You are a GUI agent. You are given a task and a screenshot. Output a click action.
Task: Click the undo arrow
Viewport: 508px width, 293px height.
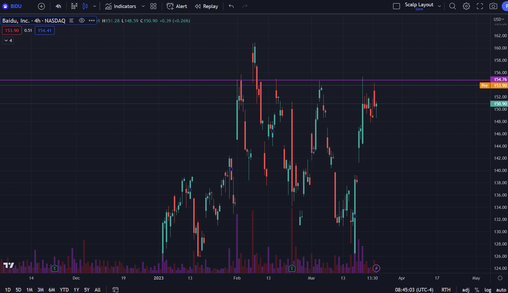coord(231,6)
